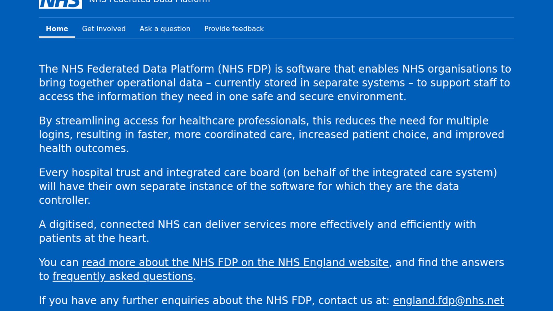Click the paragraph starting 'By streamlining access'

pyautogui.click(x=271, y=134)
